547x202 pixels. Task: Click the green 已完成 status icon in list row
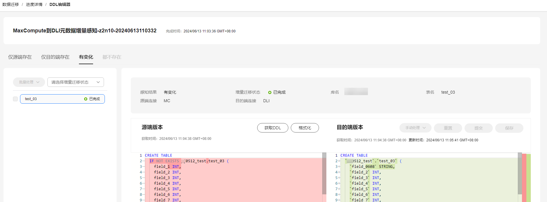point(86,99)
